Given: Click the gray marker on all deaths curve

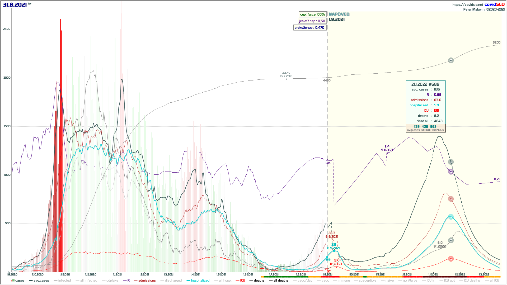Looking at the screenshot, I should pyautogui.click(x=451, y=60).
